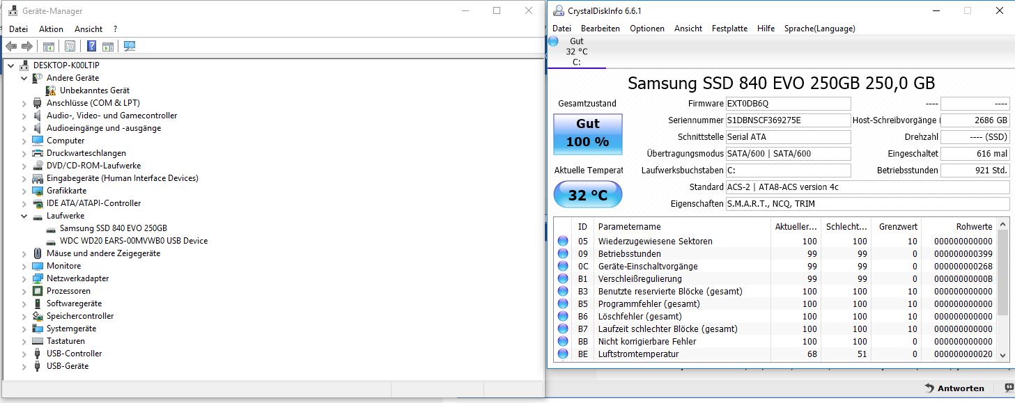Image resolution: width=1015 pixels, height=403 pixels.
Task: Click the Forward arrow in Geräte-Manager toolbar
Action: click(27, 47)
